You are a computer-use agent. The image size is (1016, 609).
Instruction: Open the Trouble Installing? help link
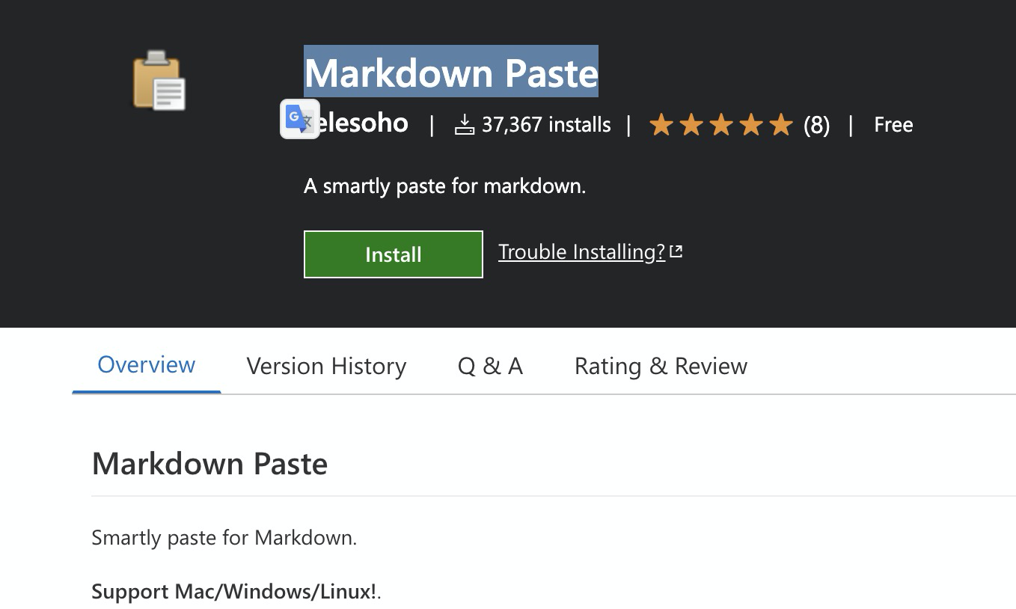point(582,252)
